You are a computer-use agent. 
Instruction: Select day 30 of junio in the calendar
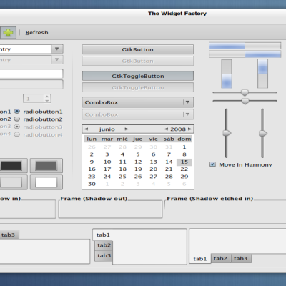92,184
